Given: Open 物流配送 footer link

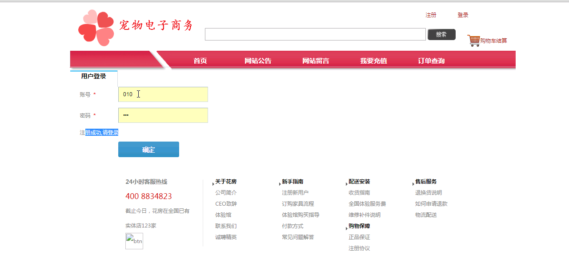Looking at the screenshot, I should (x=426, y=215).
